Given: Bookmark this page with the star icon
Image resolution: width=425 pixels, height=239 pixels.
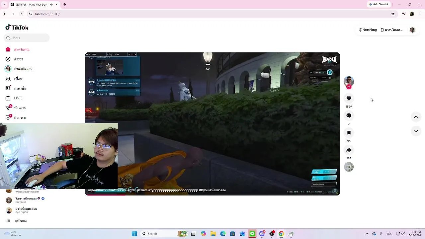Looking at the screenshot, I should (393, 14).
